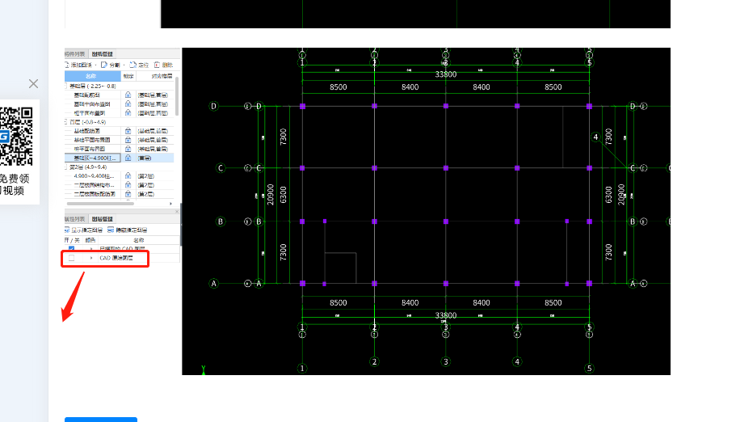The height and width of the screenshot is (422, 736).
Task: Click the purple column point at axis D-1
Action: (x=302, y=106)
